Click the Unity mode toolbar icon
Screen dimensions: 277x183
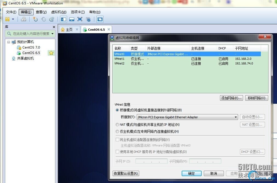click(x=88, y=19)
